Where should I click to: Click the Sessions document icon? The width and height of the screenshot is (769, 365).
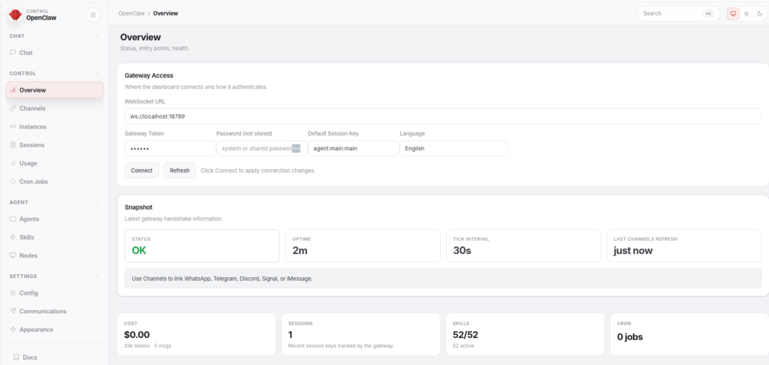(13, 145)
